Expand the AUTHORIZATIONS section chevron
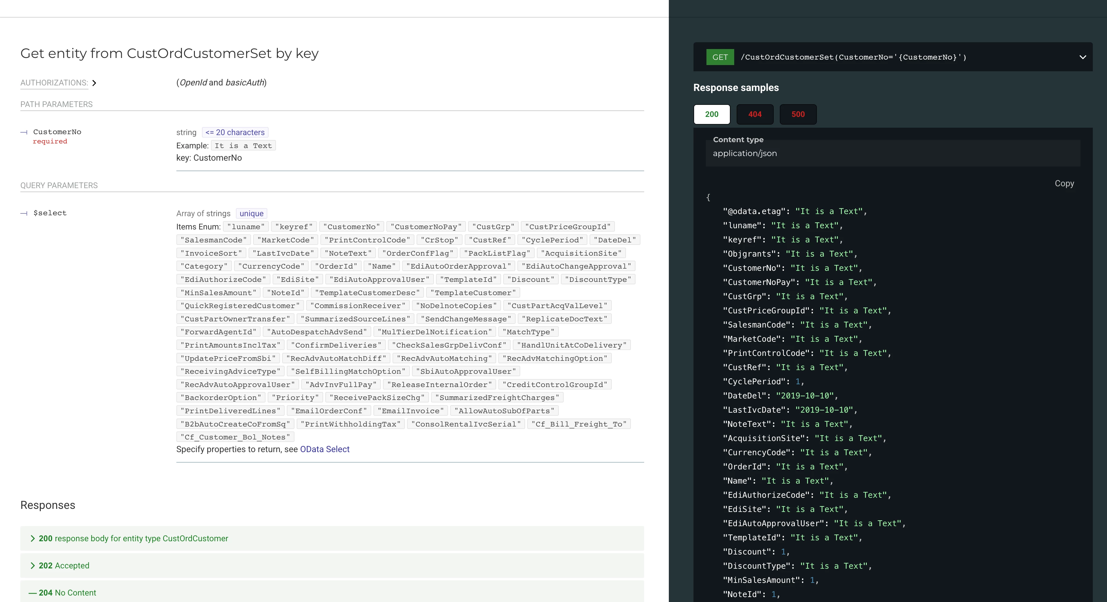 point(94,83)
